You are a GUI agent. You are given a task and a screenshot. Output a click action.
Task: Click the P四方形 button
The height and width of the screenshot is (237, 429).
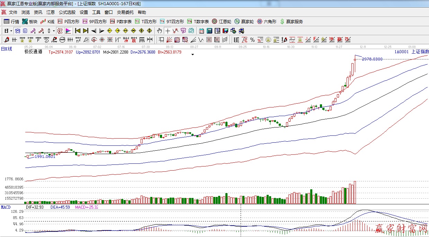point(69,21)
